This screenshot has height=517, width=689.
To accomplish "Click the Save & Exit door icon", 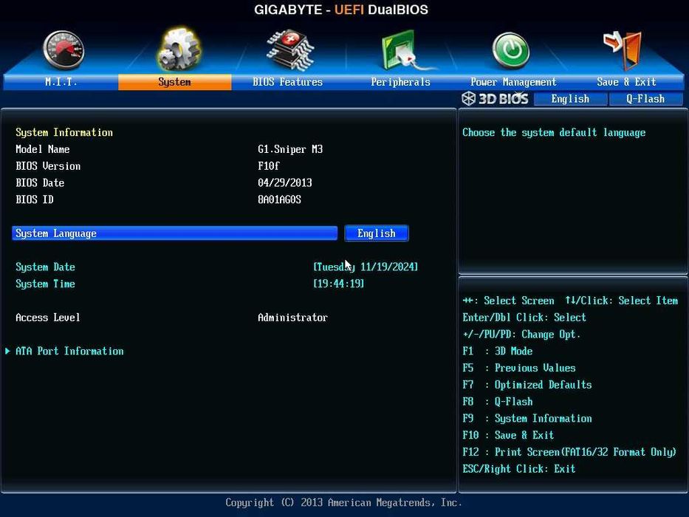I will 623,50.
